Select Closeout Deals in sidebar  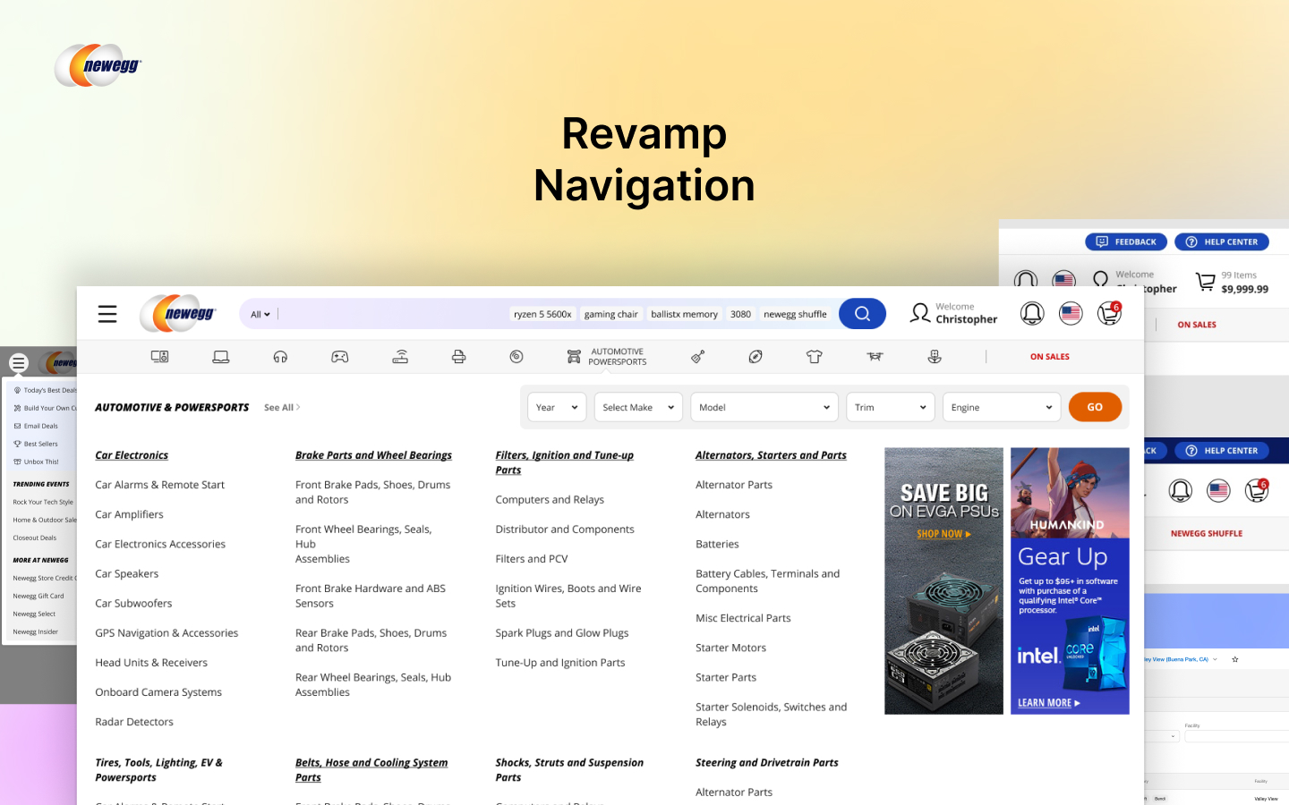coord(35,538)
